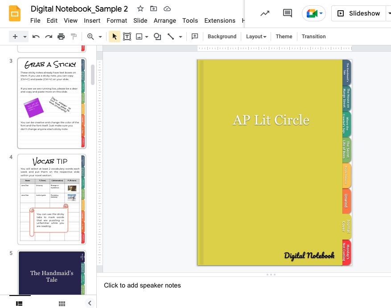The height and width of the screenshot is (308, 391).
Task: Click the zoom magnifier tool
Action: coord(91,36)
